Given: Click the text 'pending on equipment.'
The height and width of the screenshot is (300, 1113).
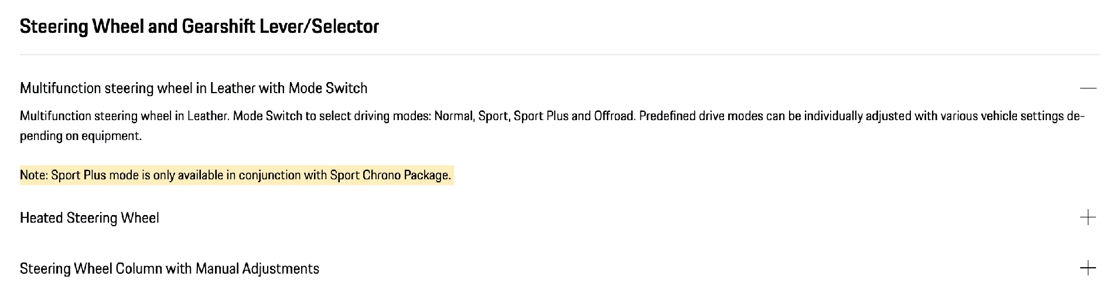Looking at the screenshot, I should click(81, 136).
